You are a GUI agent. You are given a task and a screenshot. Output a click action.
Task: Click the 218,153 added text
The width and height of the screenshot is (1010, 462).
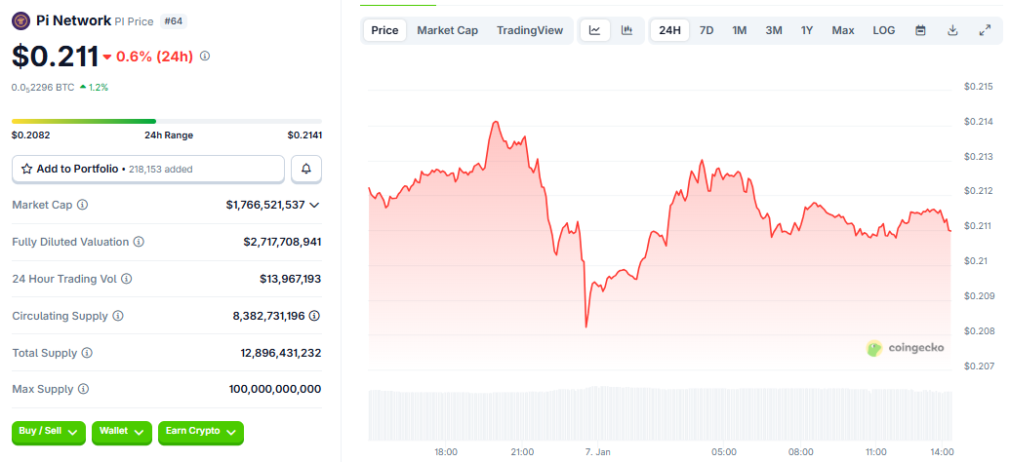[161, 170]
